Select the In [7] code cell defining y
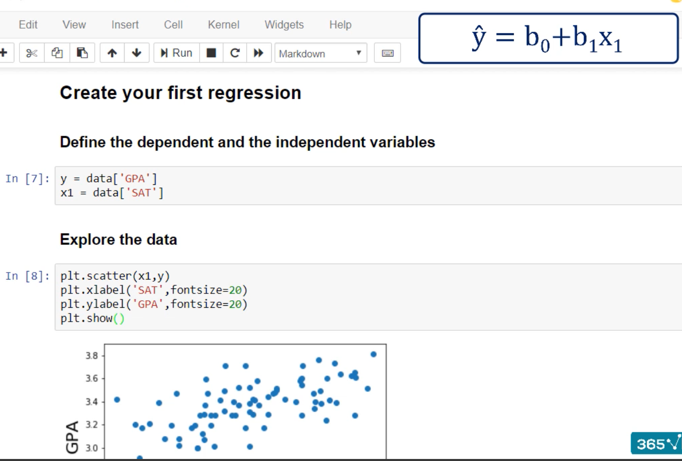 (x=359, y=185)
